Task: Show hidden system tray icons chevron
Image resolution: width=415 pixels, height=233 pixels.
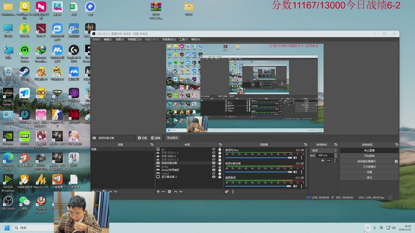Action: click(x=367, y=228)
